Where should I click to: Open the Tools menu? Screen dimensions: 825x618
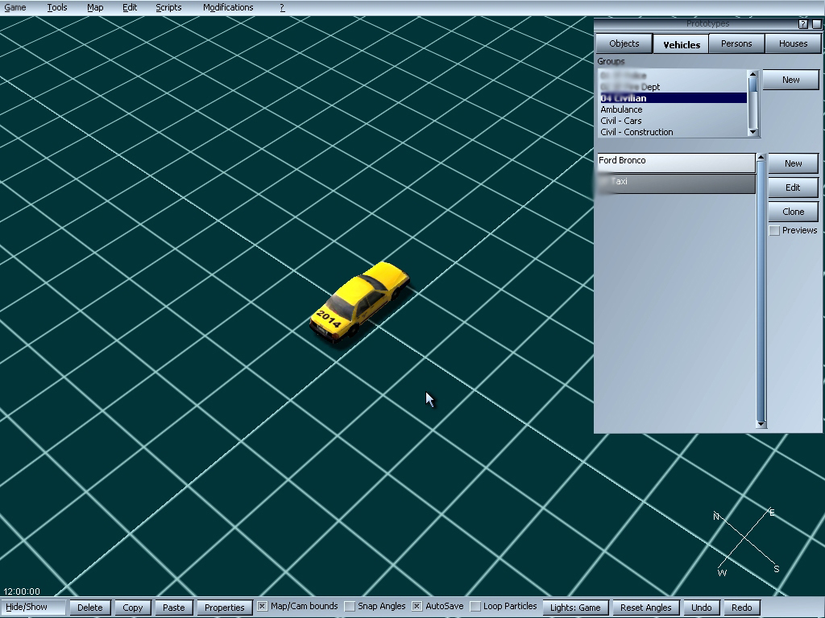(x=57, y=7)
